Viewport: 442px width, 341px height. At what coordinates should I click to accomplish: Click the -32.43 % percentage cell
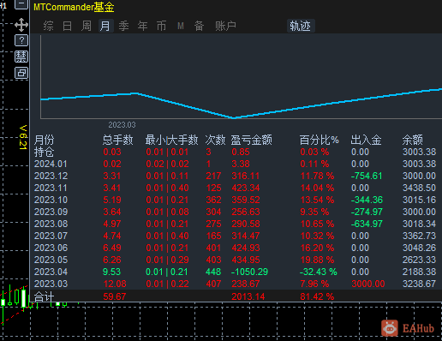319,272
